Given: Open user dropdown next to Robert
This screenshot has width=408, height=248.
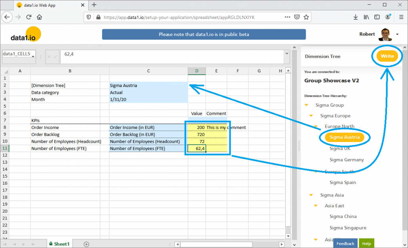Looking at the screenshot, I should tap(397, 34).
